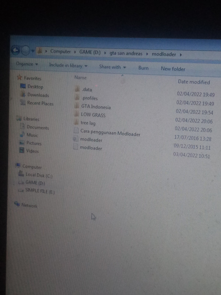Open Recent Places in Favorites
Screen dimensions: 221x295
point(40,103)
